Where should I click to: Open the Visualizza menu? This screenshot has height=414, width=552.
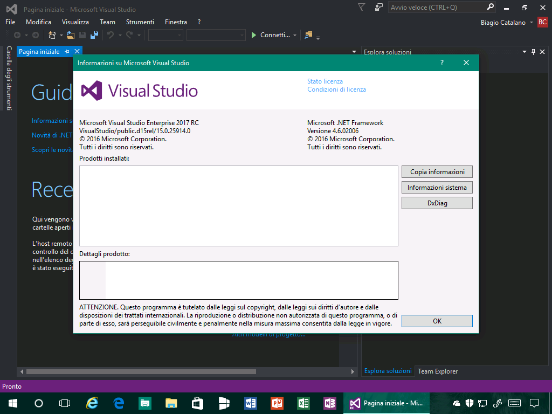pyautogui.click(x=75, y=22)
